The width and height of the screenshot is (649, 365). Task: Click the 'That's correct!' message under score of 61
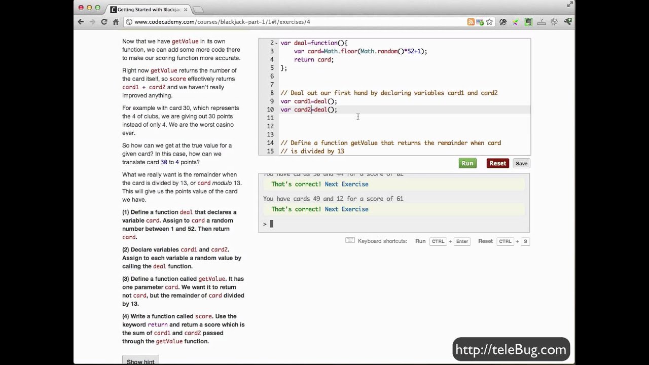click(x=296, y=209)
